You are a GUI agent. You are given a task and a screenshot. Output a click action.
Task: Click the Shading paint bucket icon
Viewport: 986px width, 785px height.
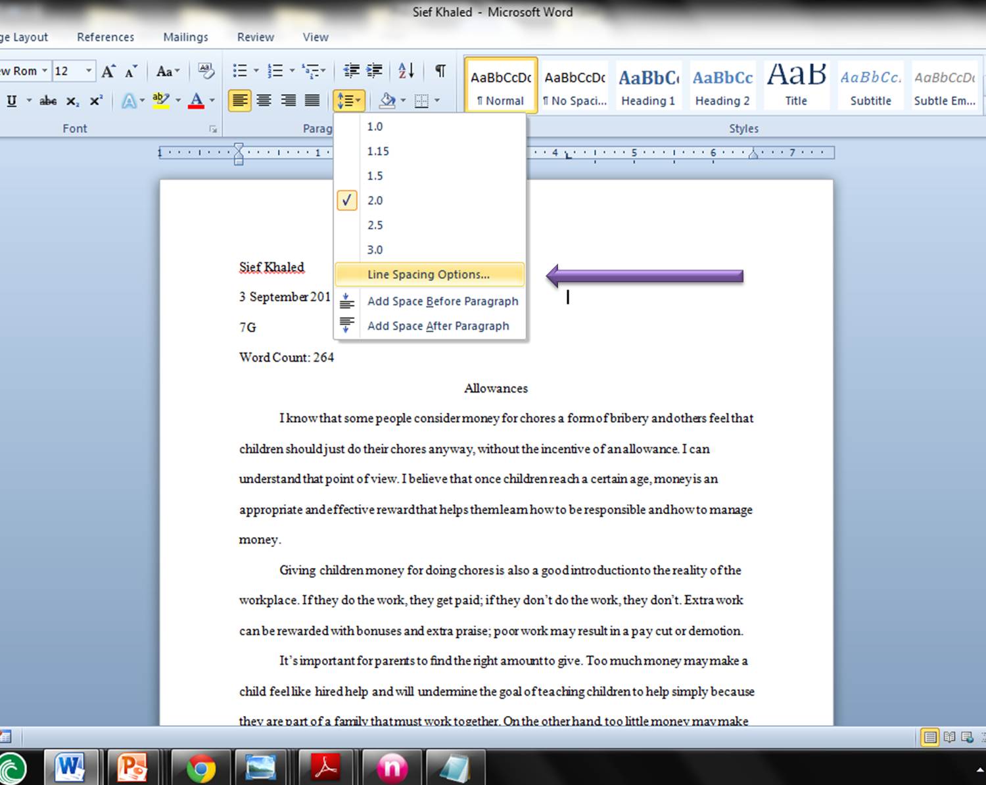tap(387, 101)
